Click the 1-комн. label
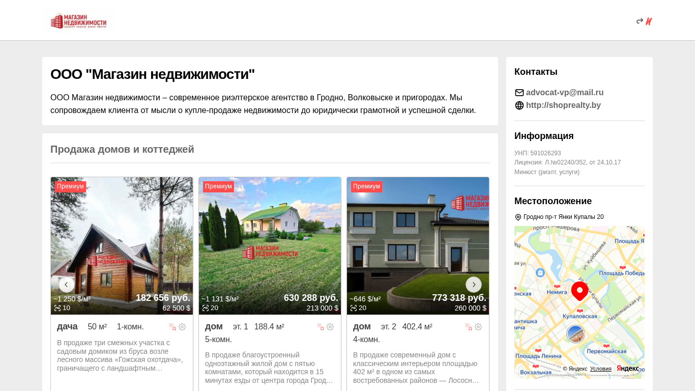 130,326
